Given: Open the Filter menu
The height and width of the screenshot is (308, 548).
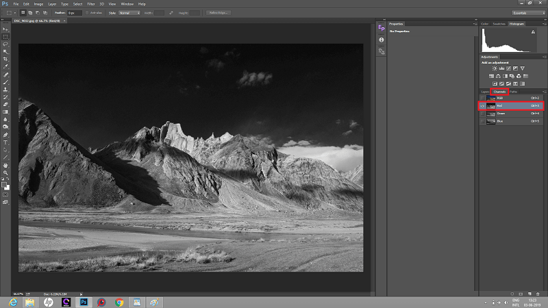Looking at the screenshot, I should [91, 4].
